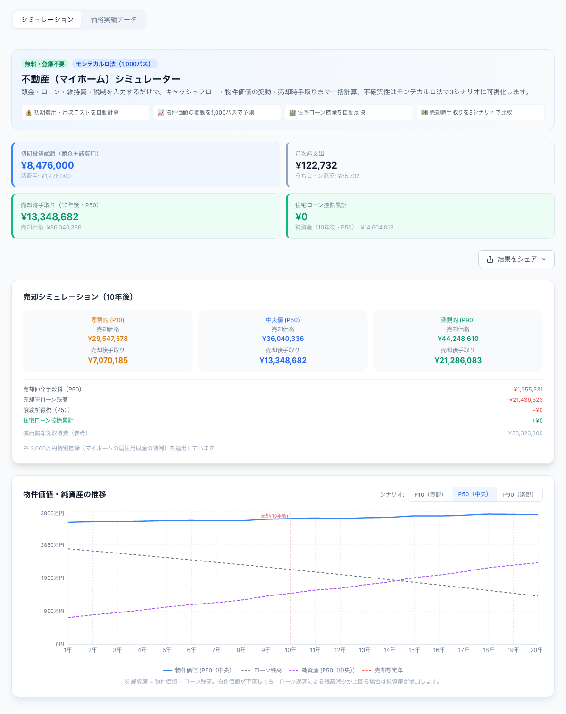Toggle the 物件価値 (P50) blue legend line

167,670
